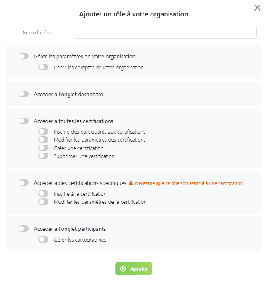Click the Nom du rôle text field

pos(165,32)
